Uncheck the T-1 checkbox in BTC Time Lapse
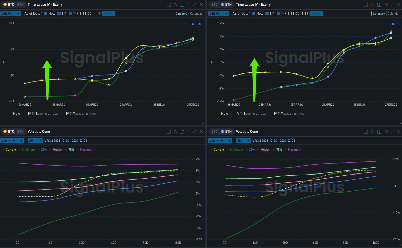 point(59,13)
